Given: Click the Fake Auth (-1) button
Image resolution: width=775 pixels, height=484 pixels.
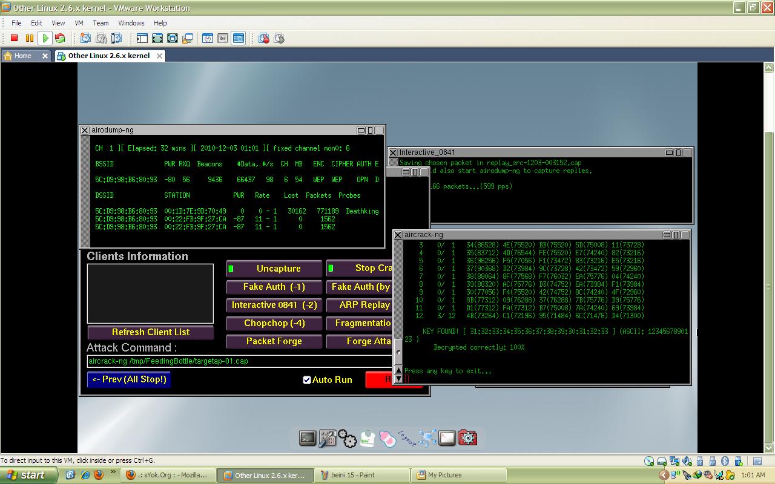Looking at the screenshot, I should [x=274, y=287].
